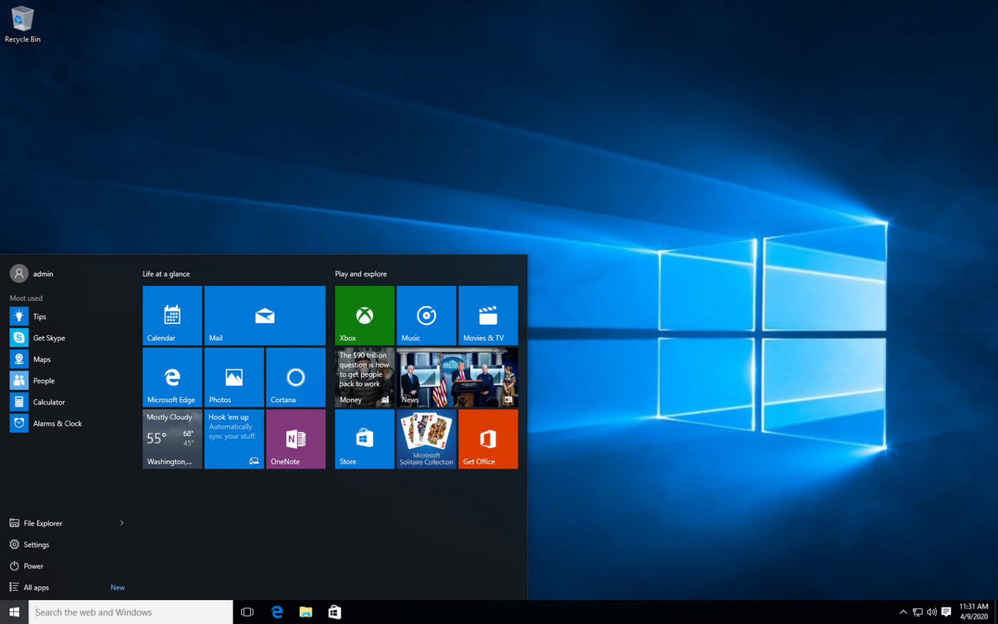Open the Music tile
The height and width of the screenshot is (624, 998).
426,315
